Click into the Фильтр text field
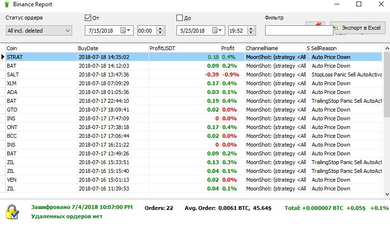 click(299, 31)
